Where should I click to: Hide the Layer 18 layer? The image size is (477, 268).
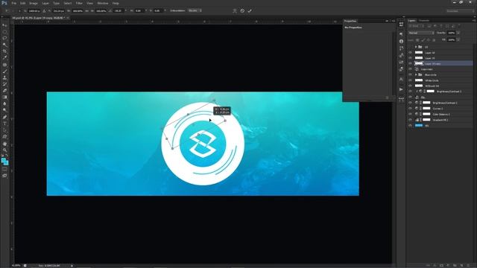pos(410,53)
